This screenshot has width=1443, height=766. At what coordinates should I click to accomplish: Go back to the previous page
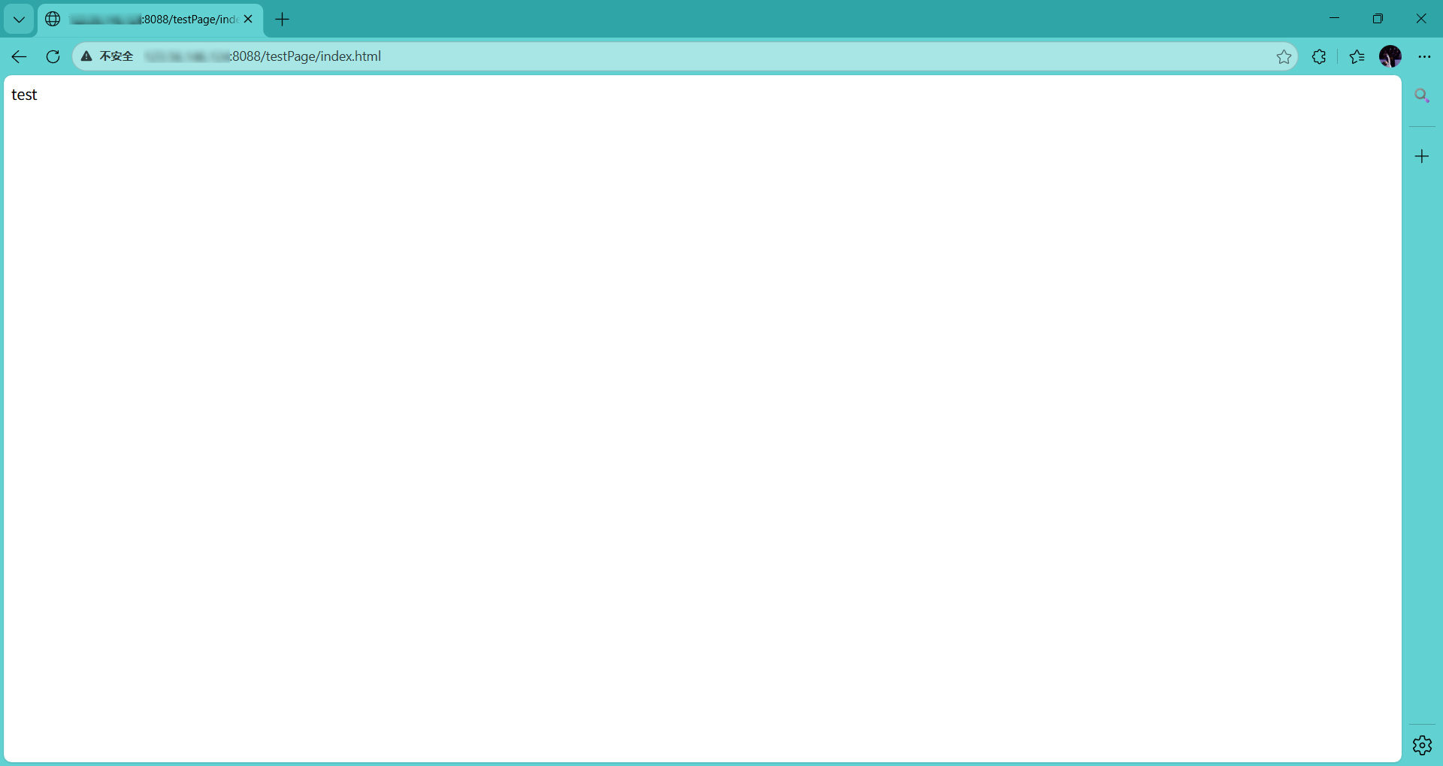click(x=20, y=56)
